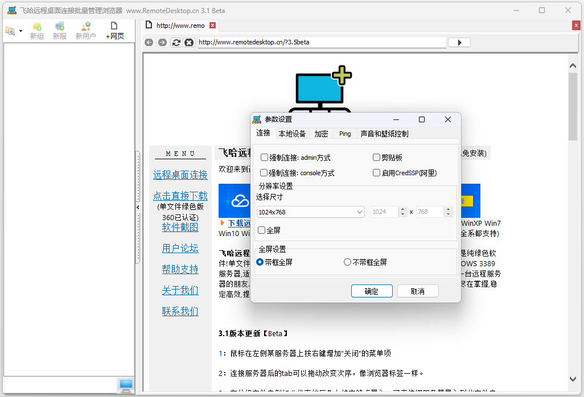Switch to the 本地设备 tab
The height and width of the screenshot is (397, 584).
click(292, 134)
